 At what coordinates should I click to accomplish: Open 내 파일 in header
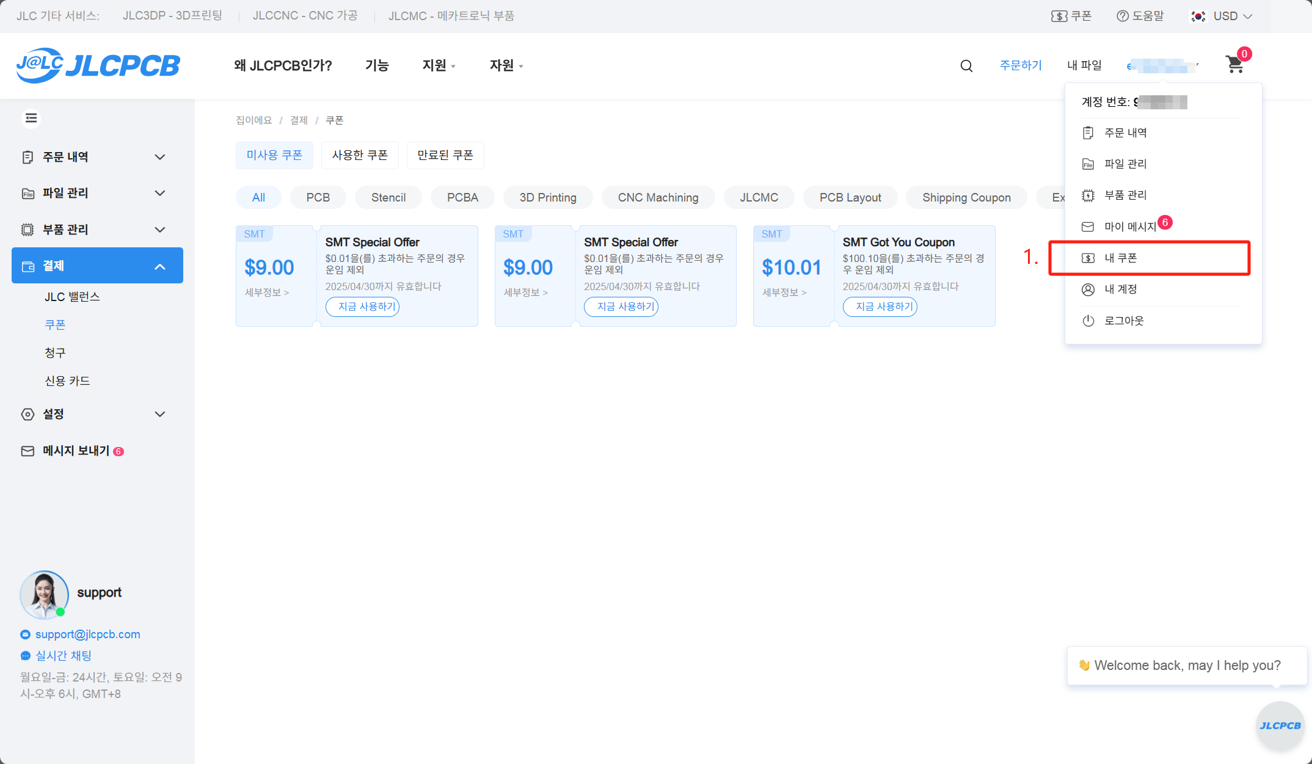click(x=1084, y=65)
